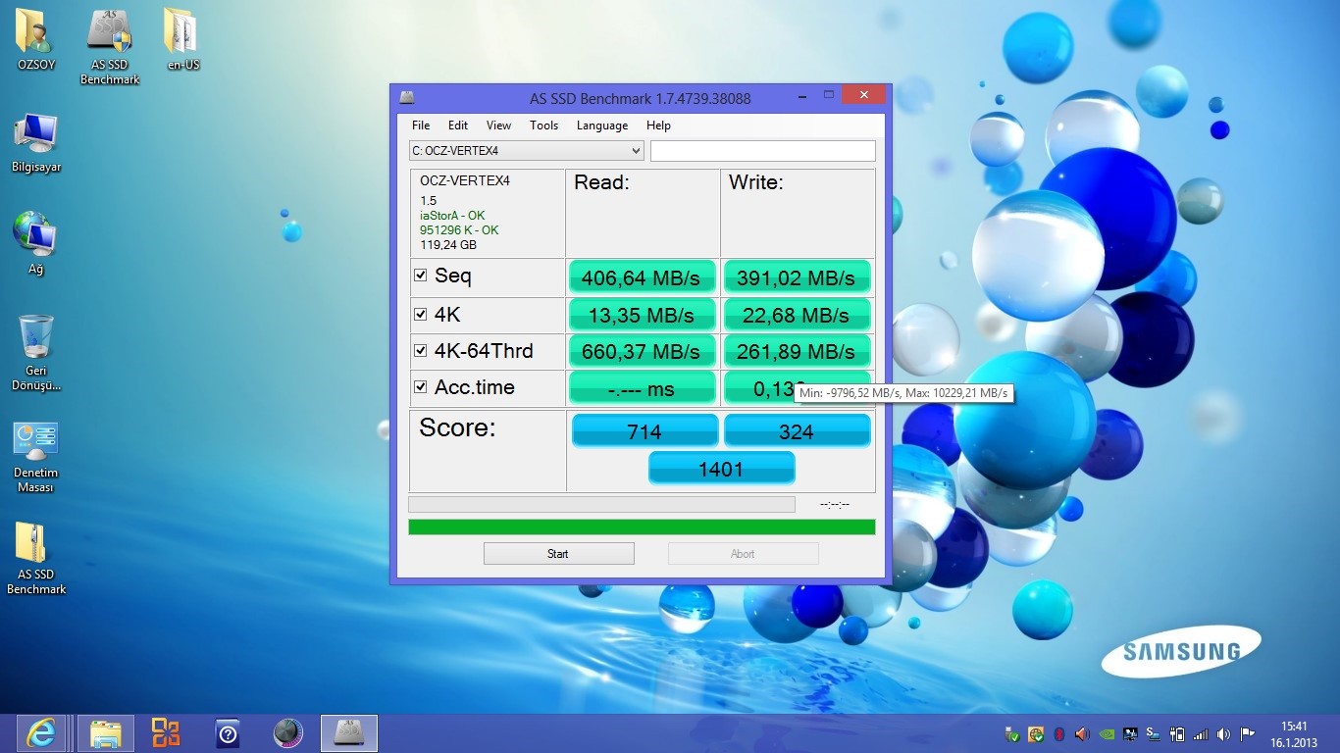This screenshot has height=753, width=1340.
Task: Open the Language menu
Action: coord(602,125)
